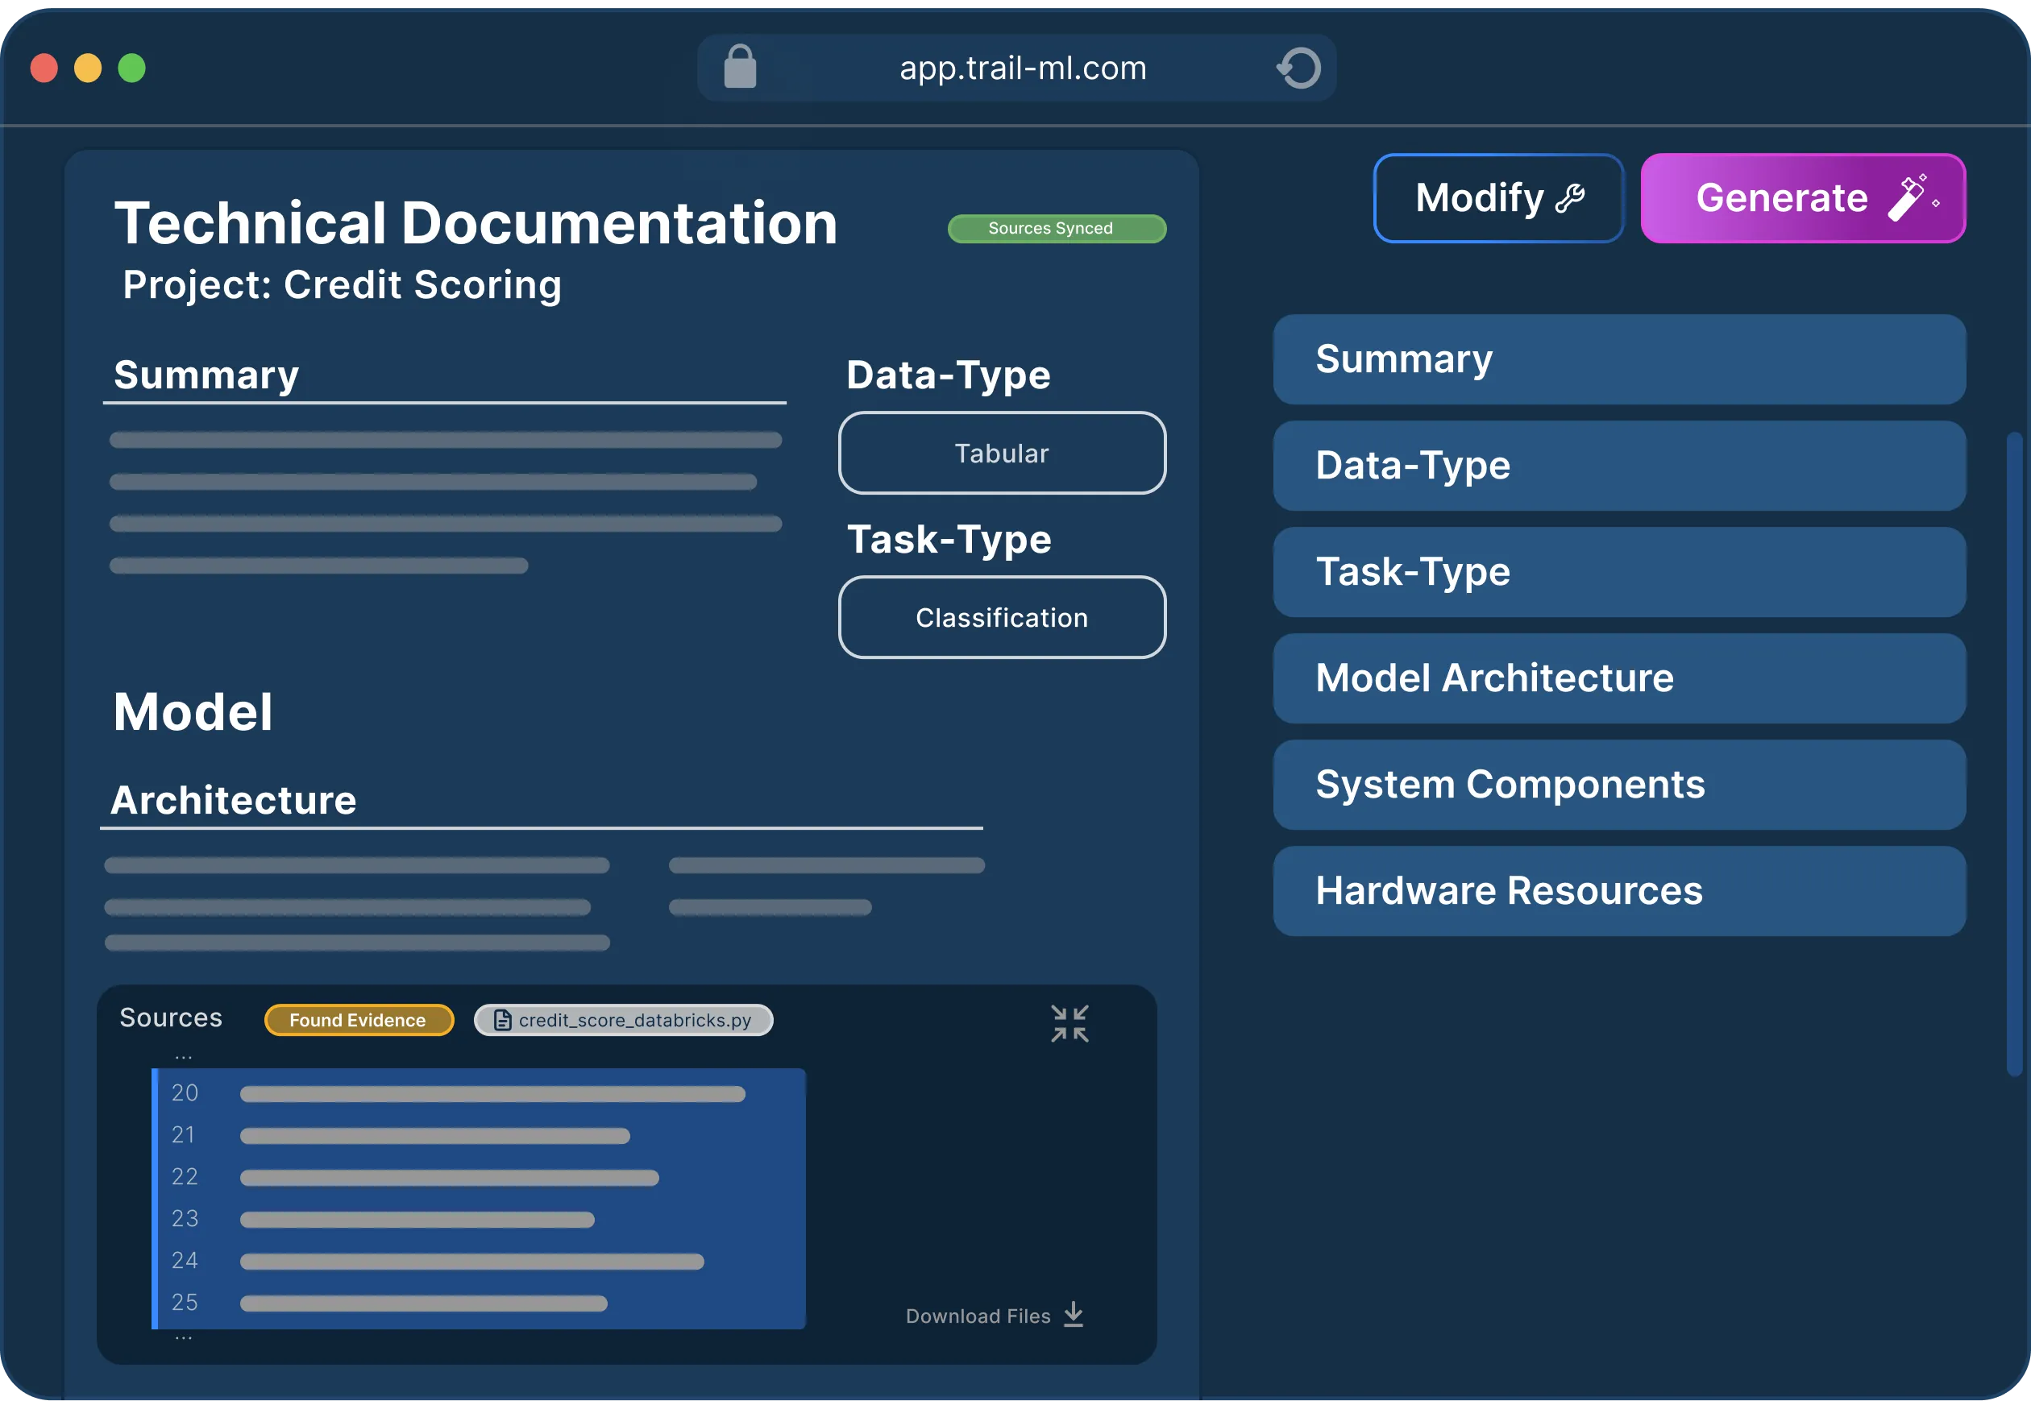Open the Classification Task-Type selector
The image size is (2031, 1401).
(1001, 617)
